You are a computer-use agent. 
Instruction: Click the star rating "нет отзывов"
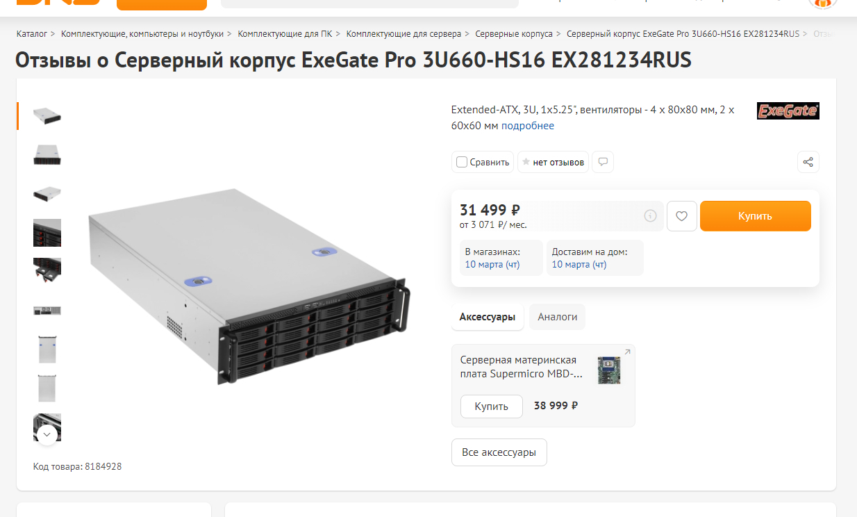553,162
